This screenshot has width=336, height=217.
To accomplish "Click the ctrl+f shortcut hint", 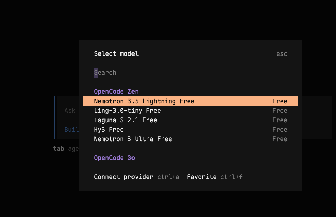I will coord(232,177).
